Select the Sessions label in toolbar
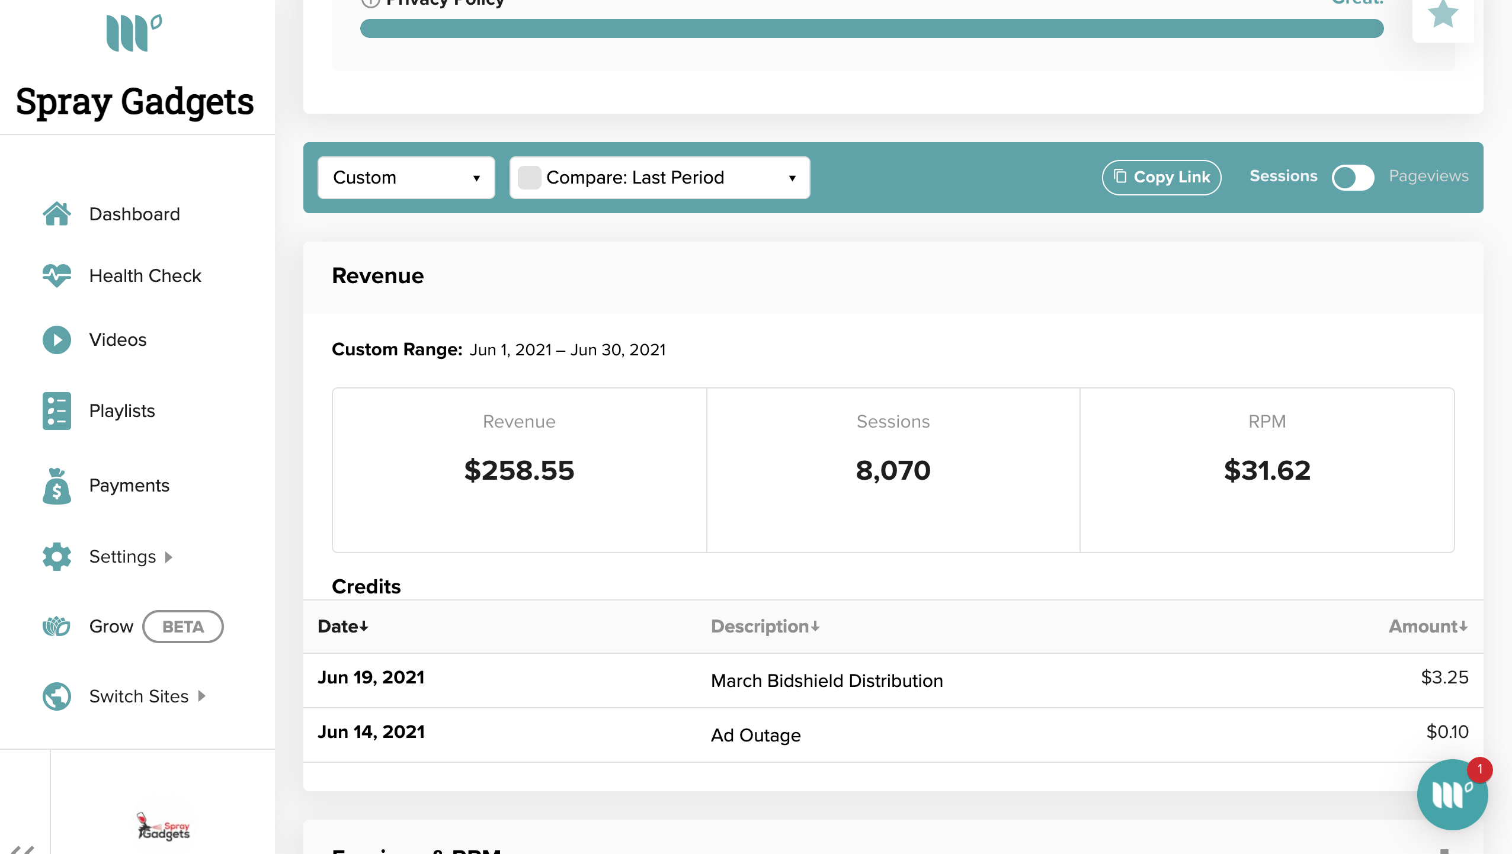 point(1283,176)
